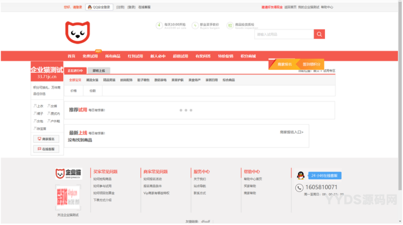Screen dimensions: 403x225
Task: Open 超值试用 in the navigation bar
Action: [180, 56]
